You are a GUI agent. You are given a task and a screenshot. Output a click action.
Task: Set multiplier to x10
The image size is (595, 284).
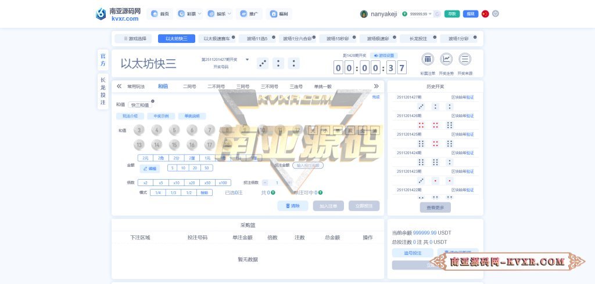click(x=177, y=183)
